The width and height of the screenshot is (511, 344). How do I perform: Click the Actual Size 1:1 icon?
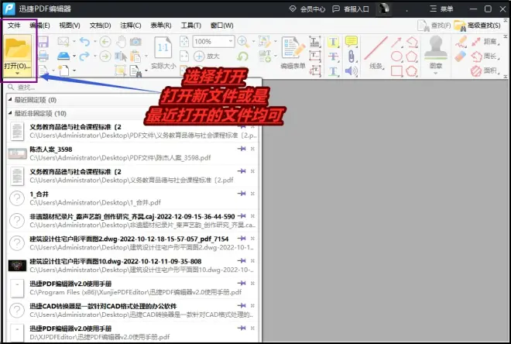click(x=163, y=49)
